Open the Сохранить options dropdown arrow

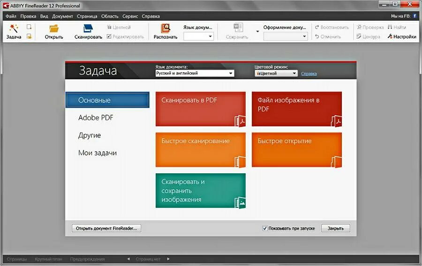click(x=257, y=31)
